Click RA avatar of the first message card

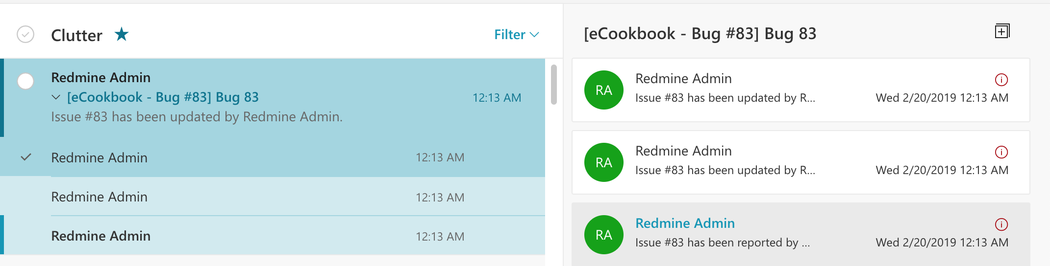(x=604, y=90)
